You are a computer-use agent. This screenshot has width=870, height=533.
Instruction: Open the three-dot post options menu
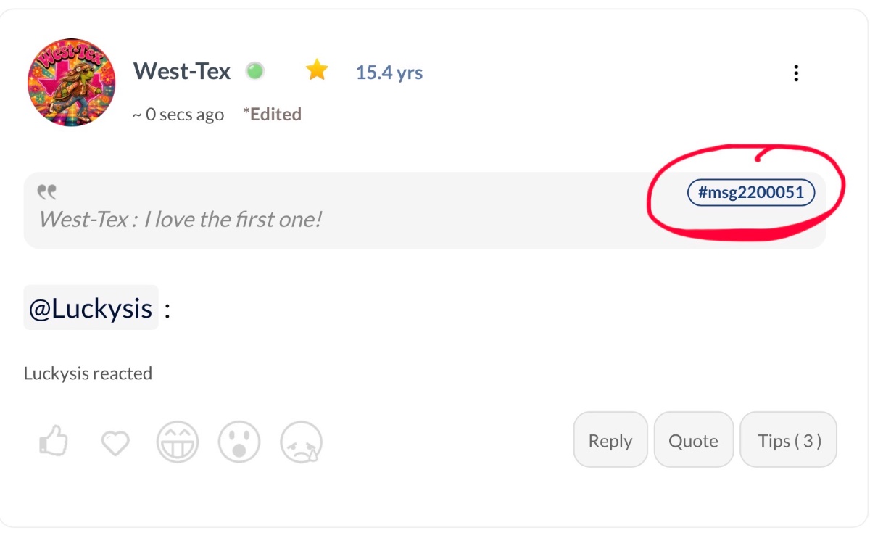[x=796, y=73]
